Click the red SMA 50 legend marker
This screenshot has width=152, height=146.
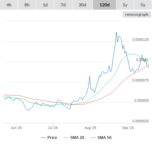pos(93,138)
